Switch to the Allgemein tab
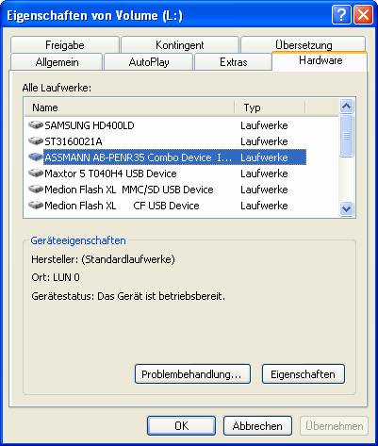Screen dimensions: 378x446 57,61
